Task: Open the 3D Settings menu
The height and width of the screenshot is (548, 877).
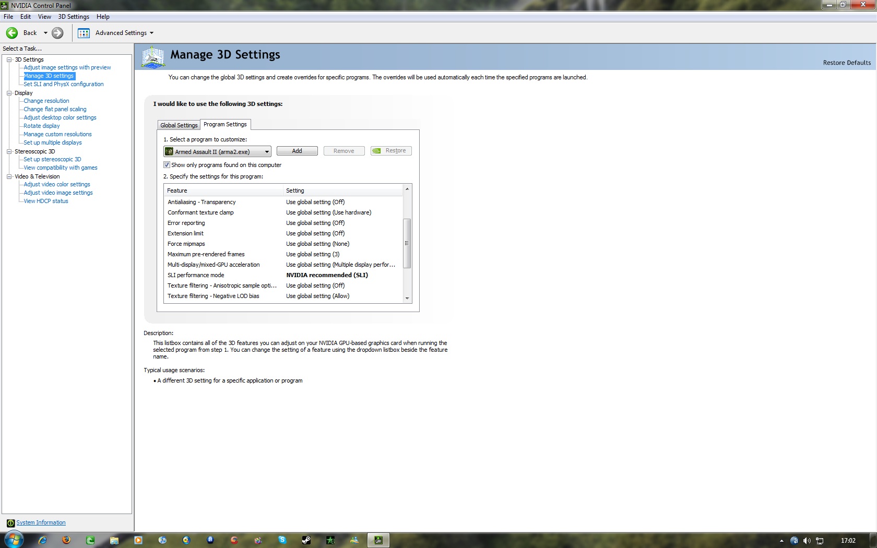Action: pyautogui.click(x=74, y=17)
